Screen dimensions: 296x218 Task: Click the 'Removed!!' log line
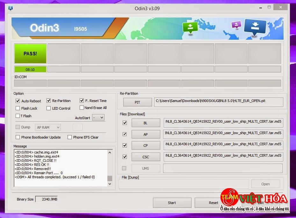tap(33, 169)
